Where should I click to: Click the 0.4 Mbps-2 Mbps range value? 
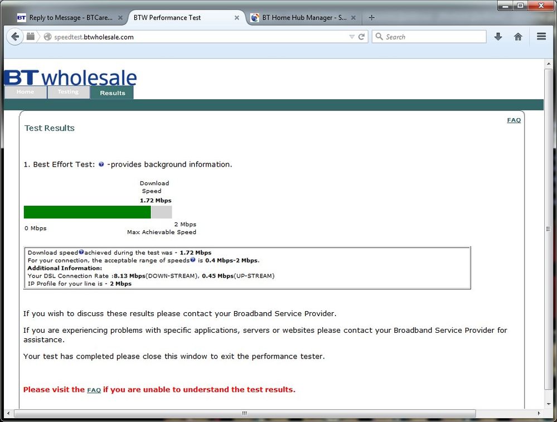(x=231, y=260)
